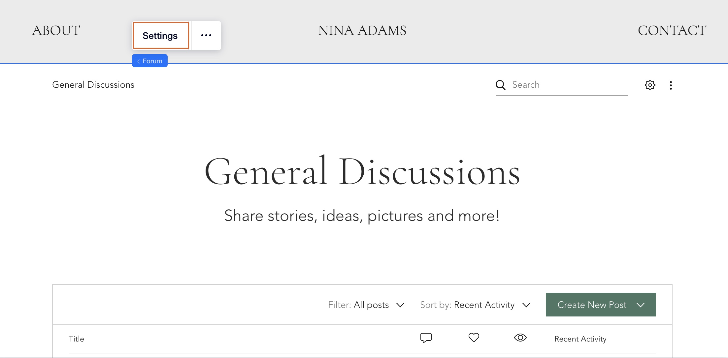Viewport: 728px width, 358px height.
Task: Click the Title column header
Action: [76, 339]
